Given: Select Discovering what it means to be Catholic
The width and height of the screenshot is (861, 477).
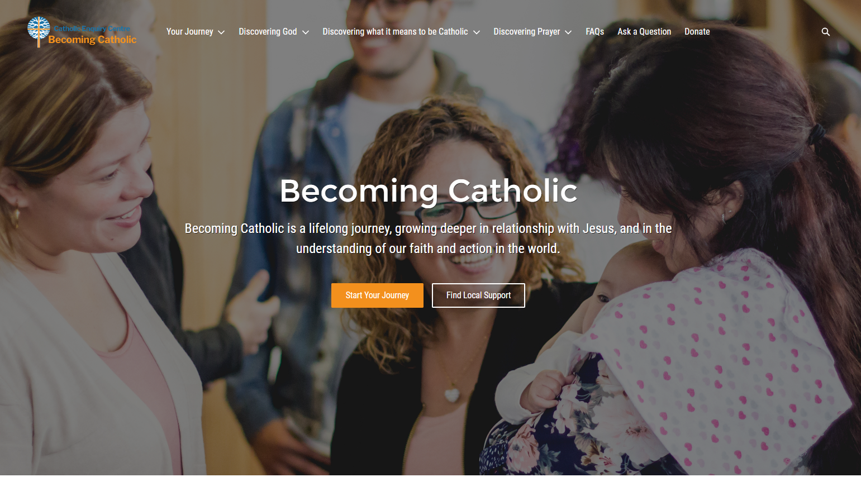Looking at the screenshot, I should pos(395,32).
